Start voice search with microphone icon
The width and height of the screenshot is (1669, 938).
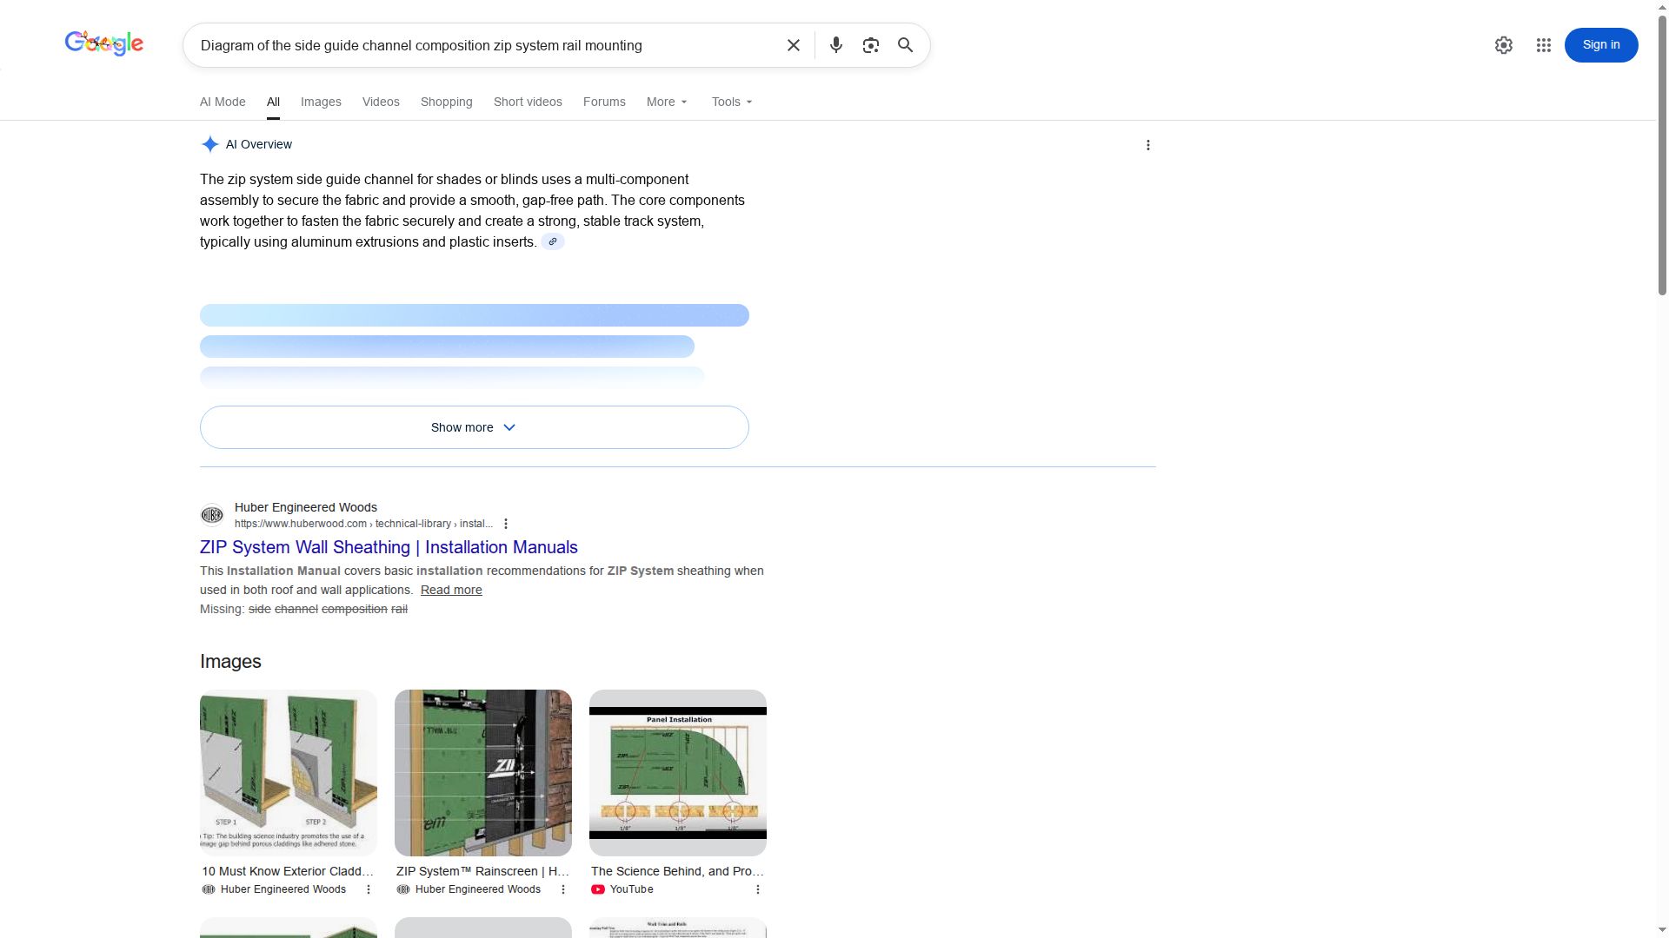click(835, 45)
